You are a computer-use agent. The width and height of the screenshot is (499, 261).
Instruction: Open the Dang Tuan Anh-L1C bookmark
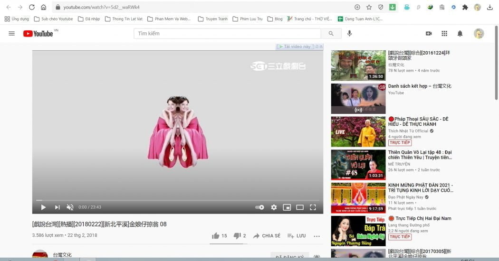[360, 19]
